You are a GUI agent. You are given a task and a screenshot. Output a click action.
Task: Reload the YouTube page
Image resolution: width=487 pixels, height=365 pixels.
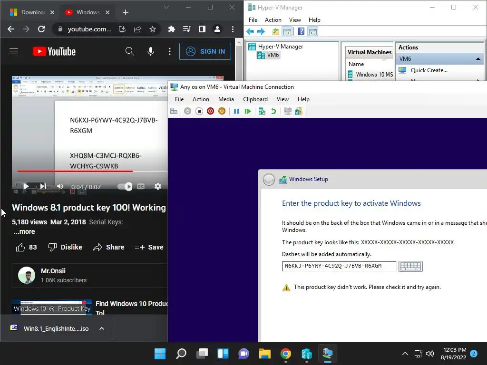pos(41,29)
